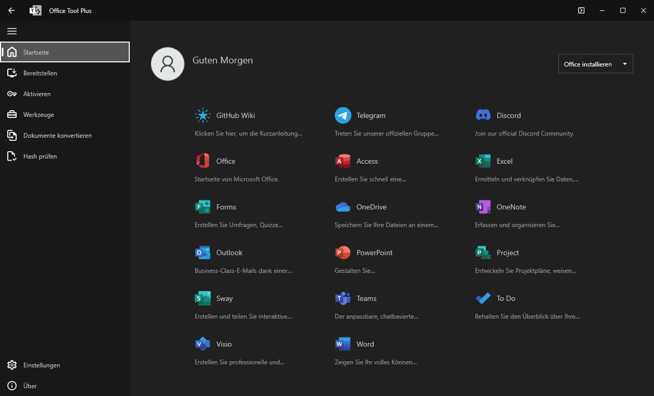Screen dimensions: 654x396
Task: Click "Speichern Sie Ihre Dateien an einem..." text
Action: point(387,225)
